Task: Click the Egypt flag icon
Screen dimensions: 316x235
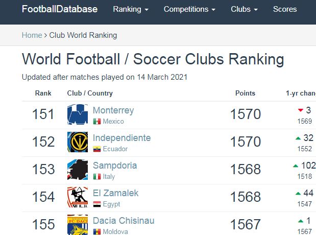Action: point(97,204)
